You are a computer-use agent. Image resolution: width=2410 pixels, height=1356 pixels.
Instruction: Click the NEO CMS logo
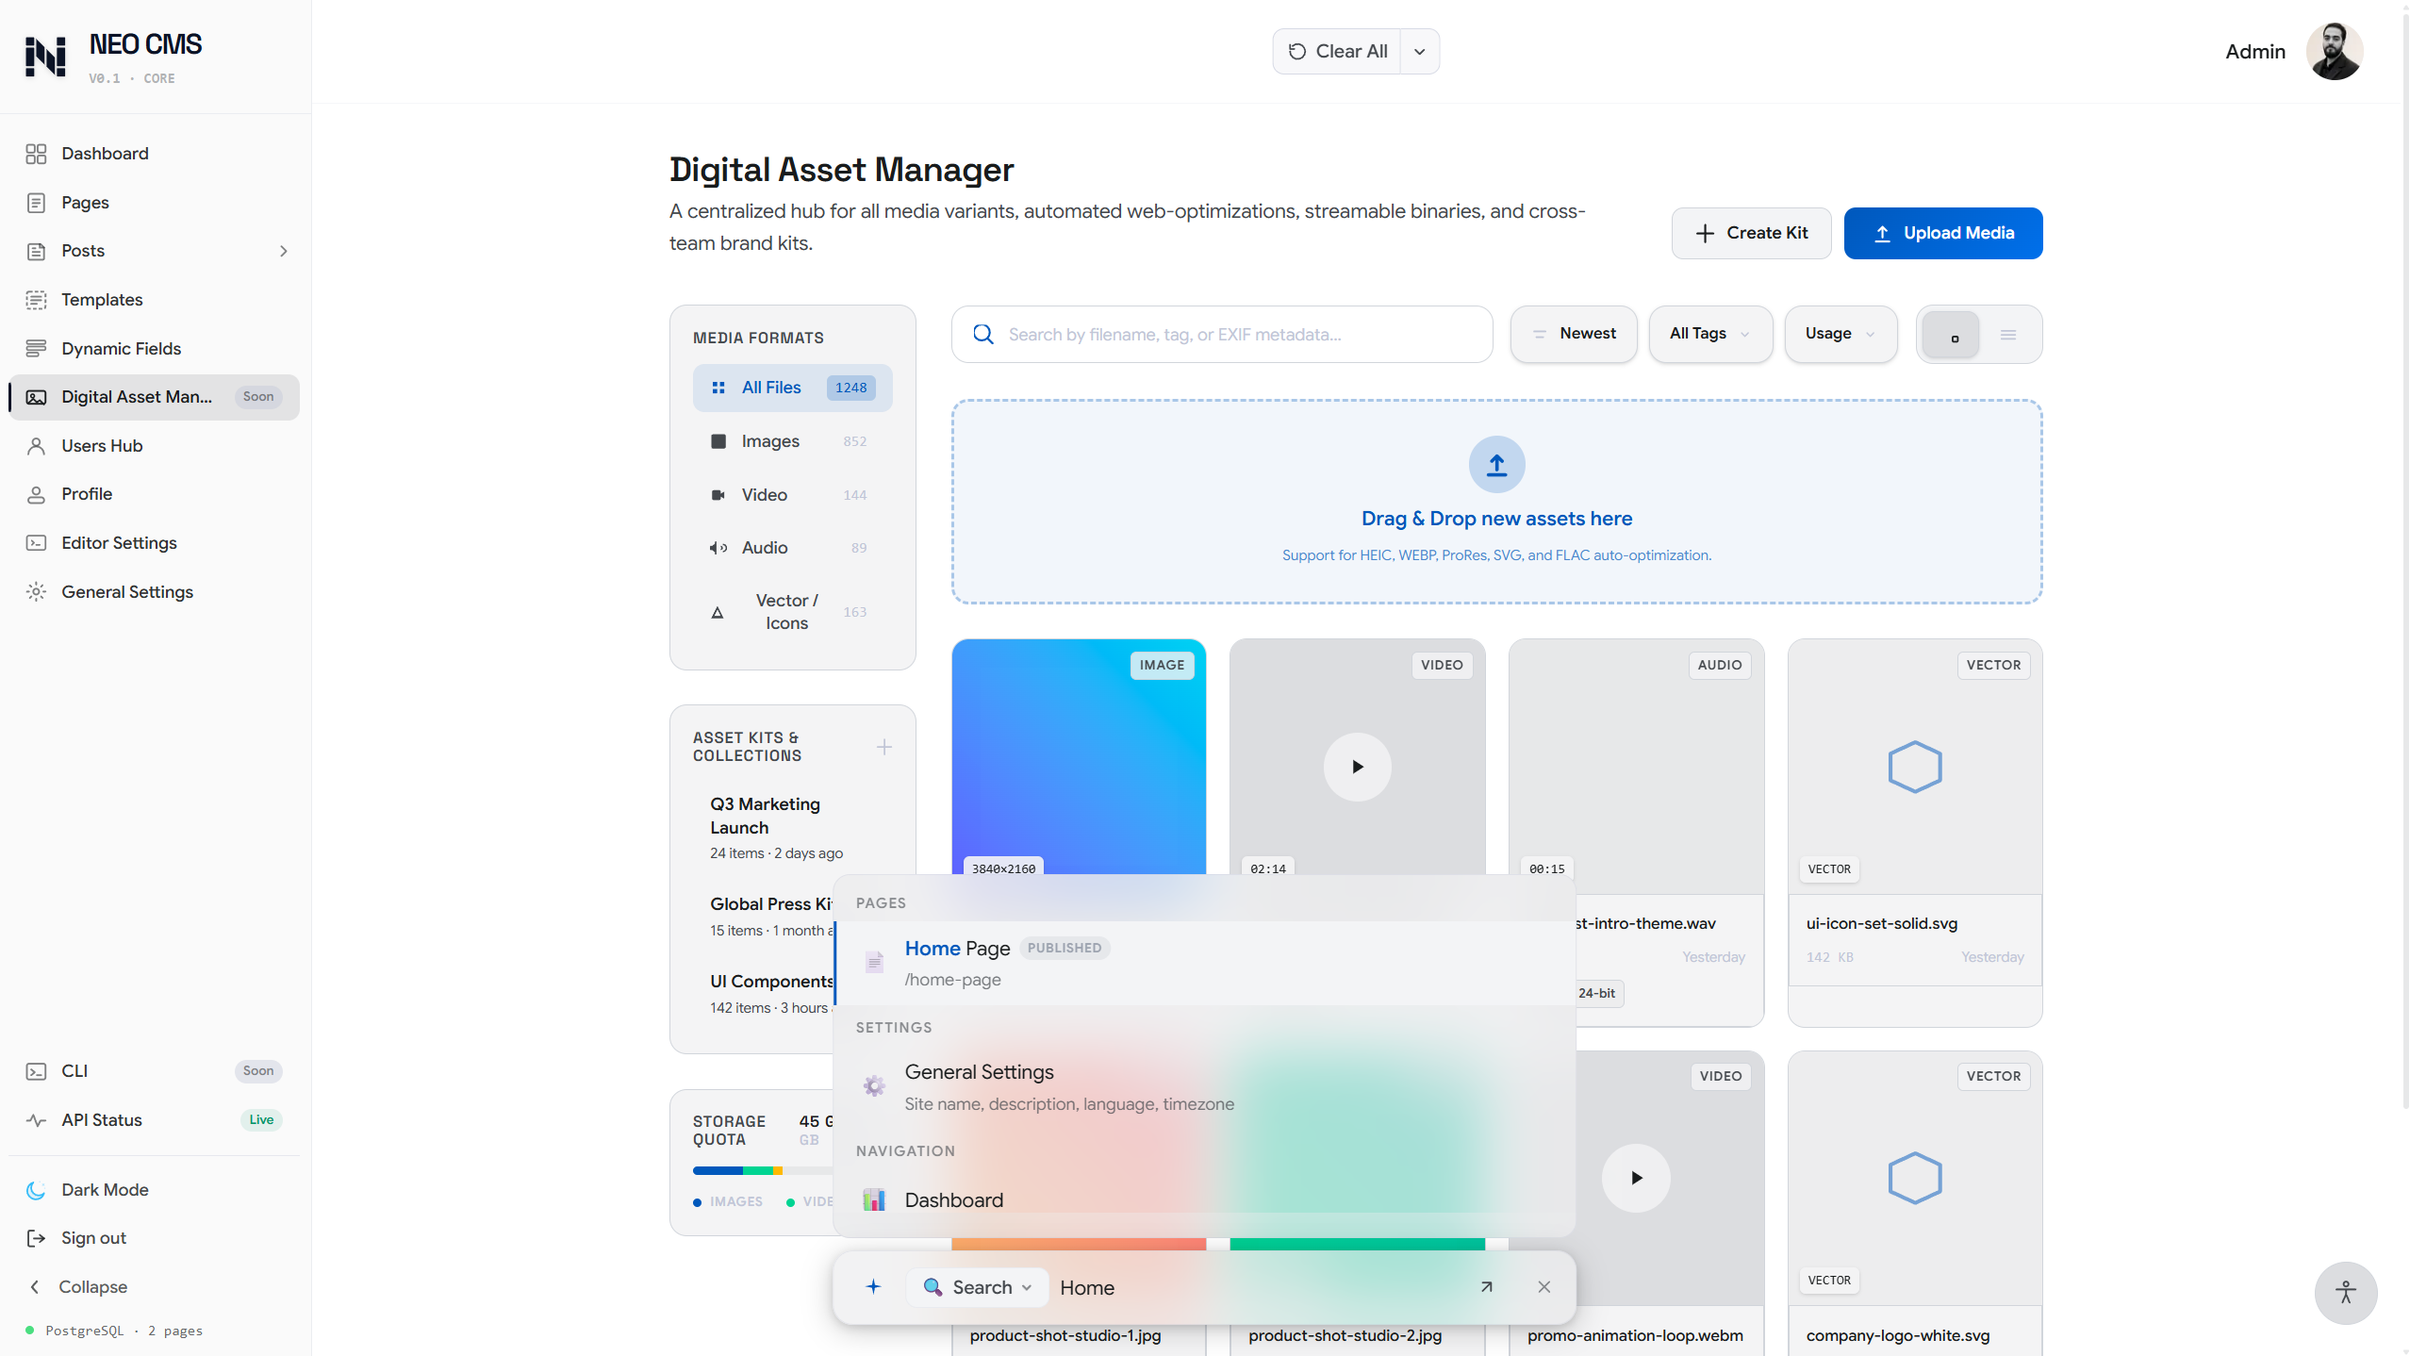45,57
